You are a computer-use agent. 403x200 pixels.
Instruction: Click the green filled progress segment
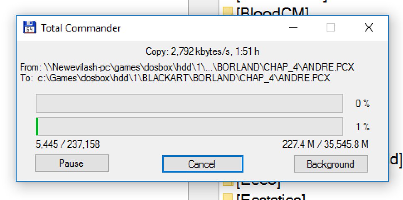click(x=37, y=126)
